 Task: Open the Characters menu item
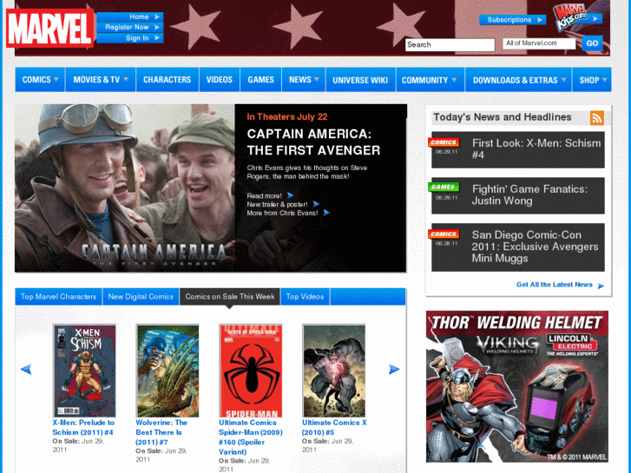pyautogui.click(x=167, y=80)
